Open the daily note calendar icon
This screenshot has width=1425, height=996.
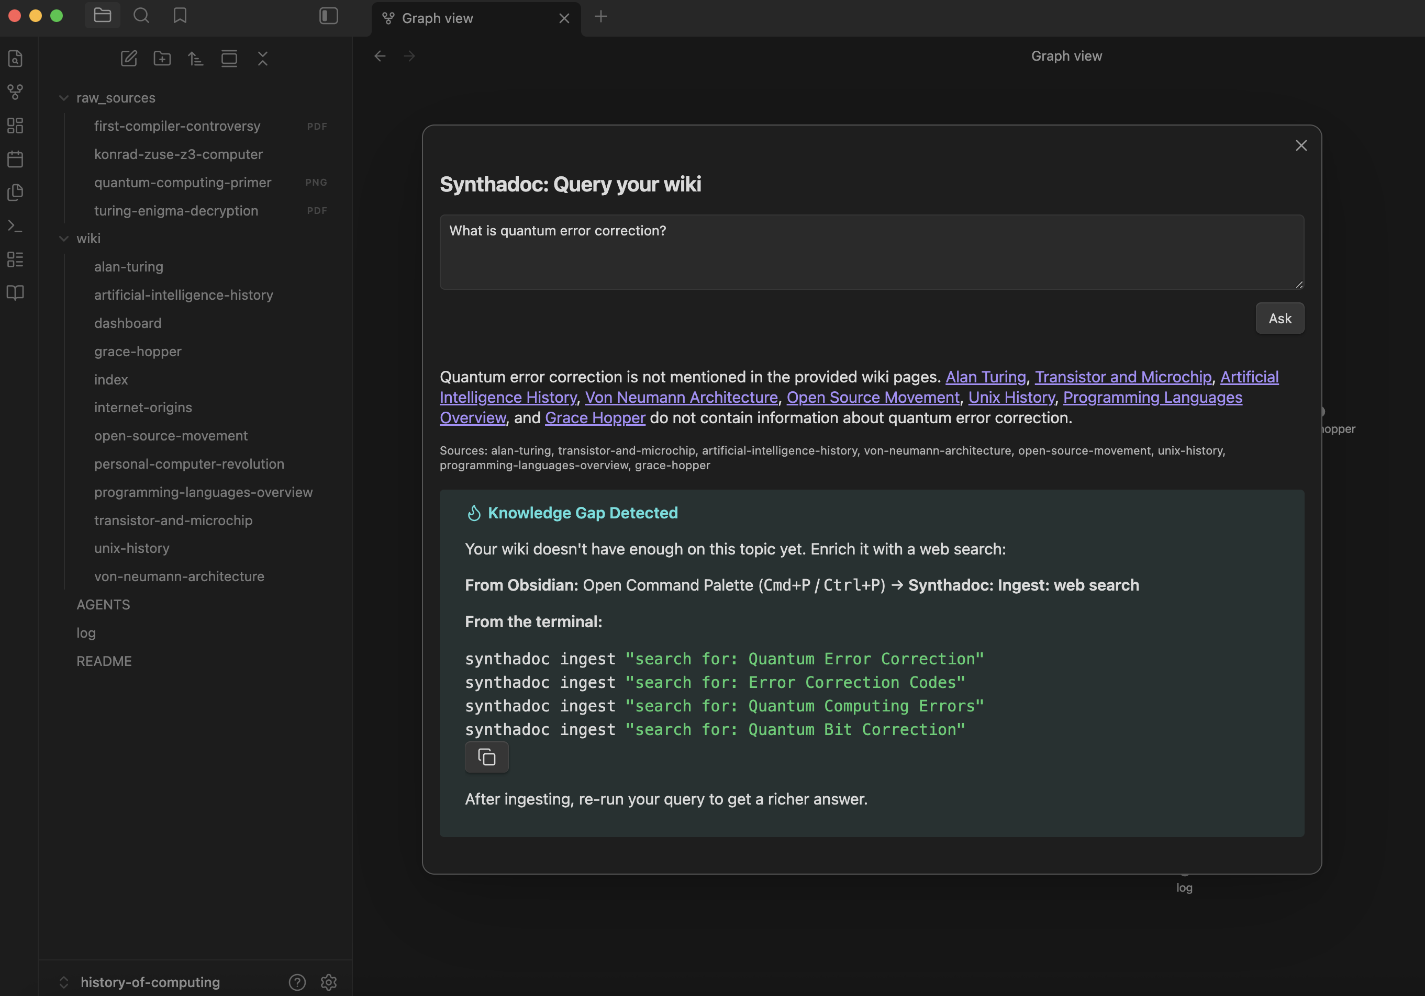point(16,159)
